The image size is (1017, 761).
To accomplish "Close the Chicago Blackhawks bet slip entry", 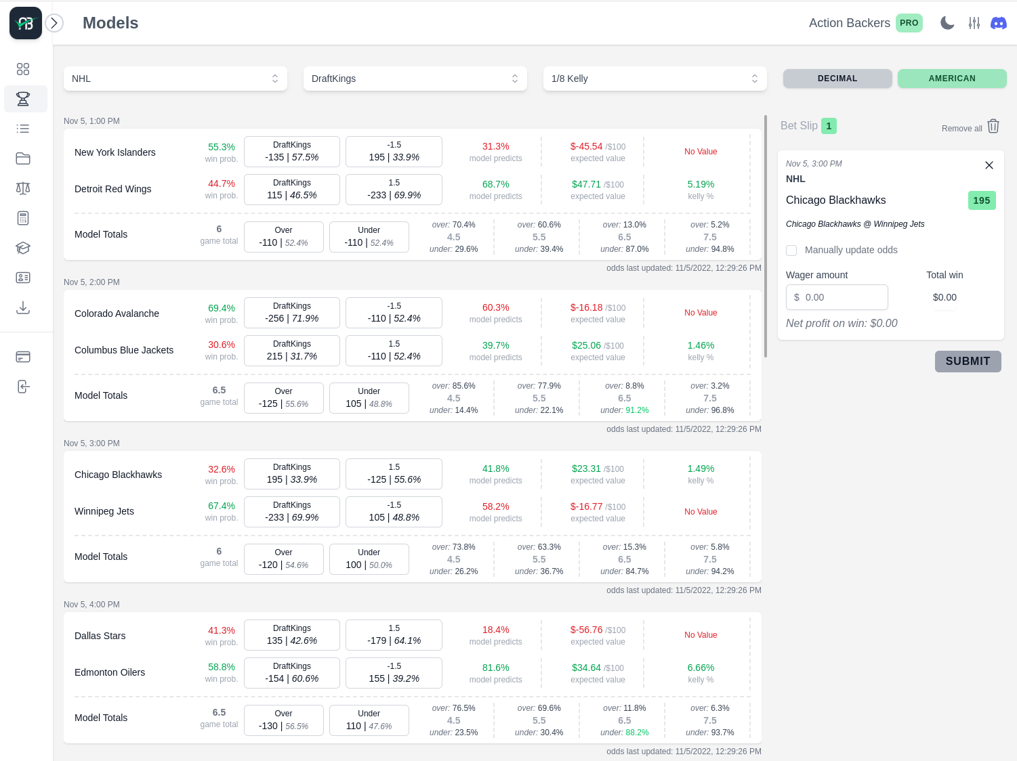I will [989, 165].
